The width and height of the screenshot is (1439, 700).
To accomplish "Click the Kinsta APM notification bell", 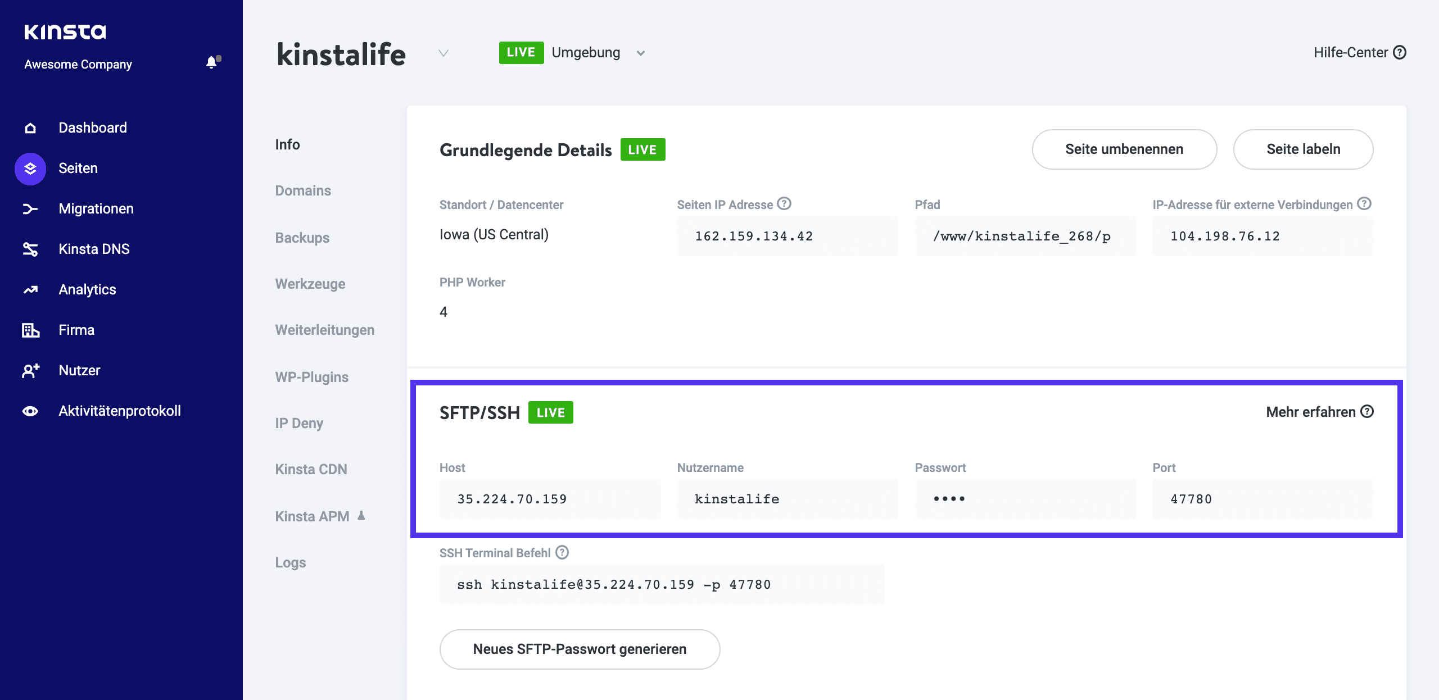I will [361, 515].
